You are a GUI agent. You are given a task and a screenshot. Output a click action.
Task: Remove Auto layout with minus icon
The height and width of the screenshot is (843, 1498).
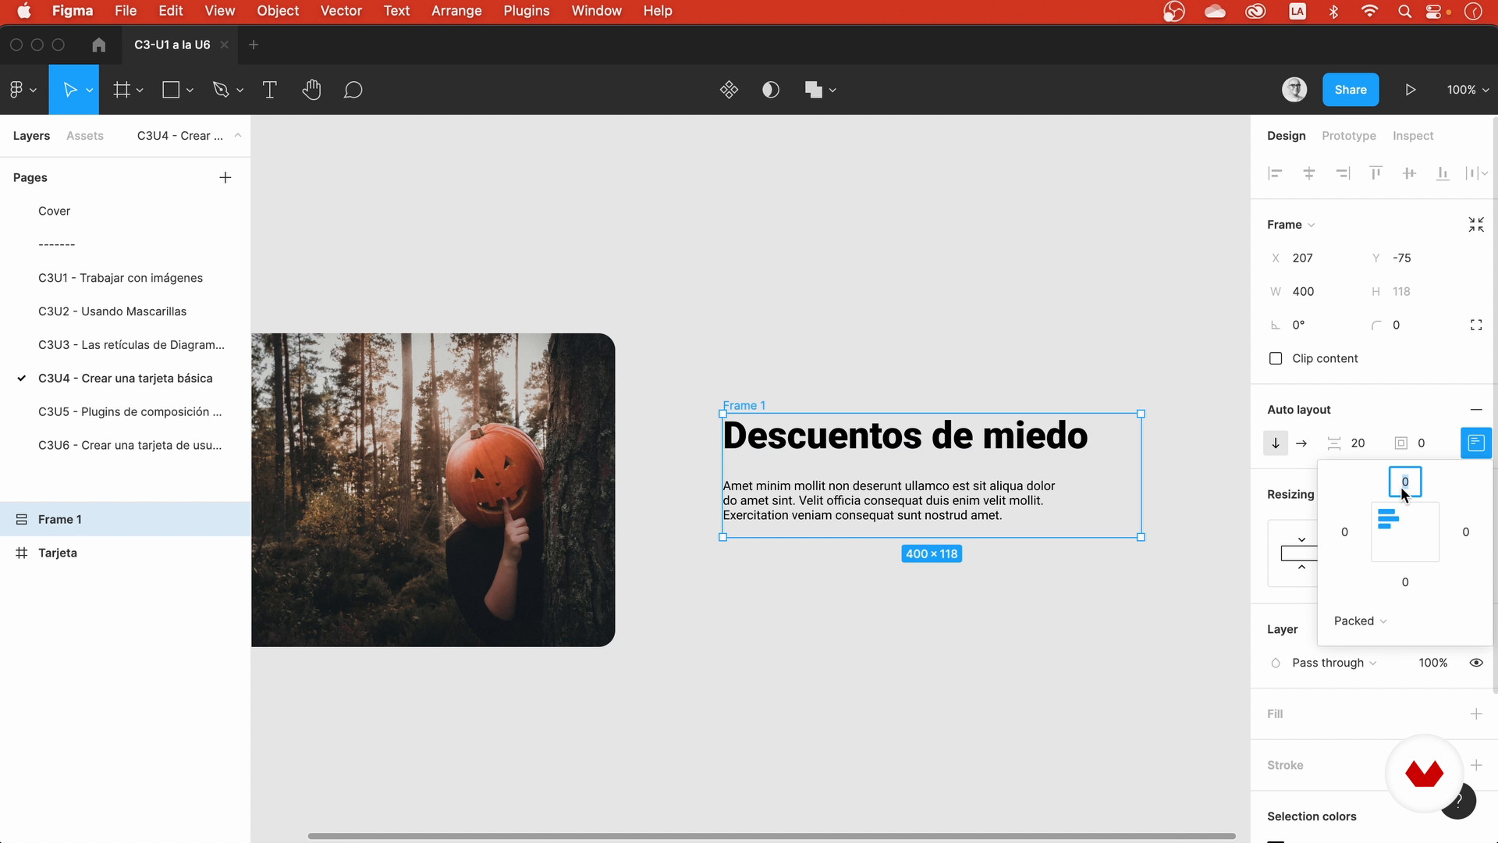(x=1476, y=410)
